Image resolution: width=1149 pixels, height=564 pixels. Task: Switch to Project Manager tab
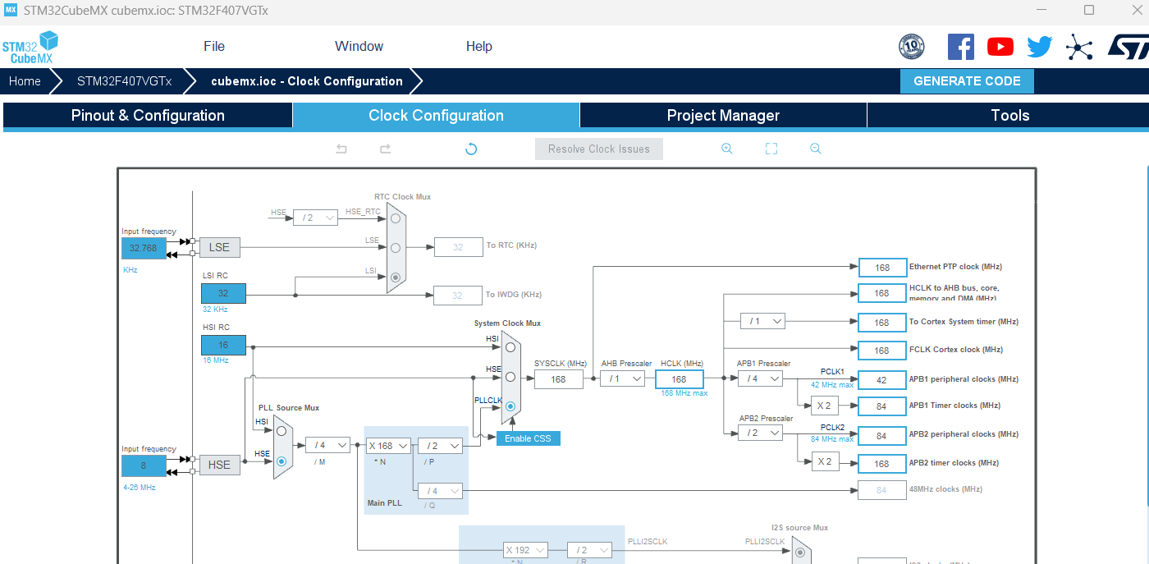(723, 116)
